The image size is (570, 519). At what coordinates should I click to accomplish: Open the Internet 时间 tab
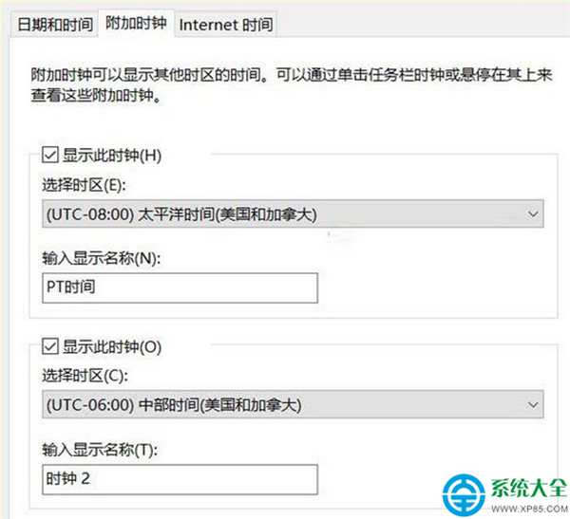pos(226,25)
